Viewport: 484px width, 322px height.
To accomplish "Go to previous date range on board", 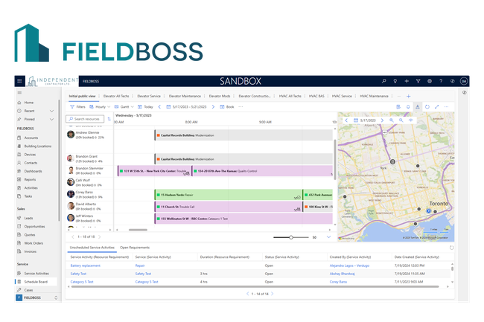I will pos(159,106).
